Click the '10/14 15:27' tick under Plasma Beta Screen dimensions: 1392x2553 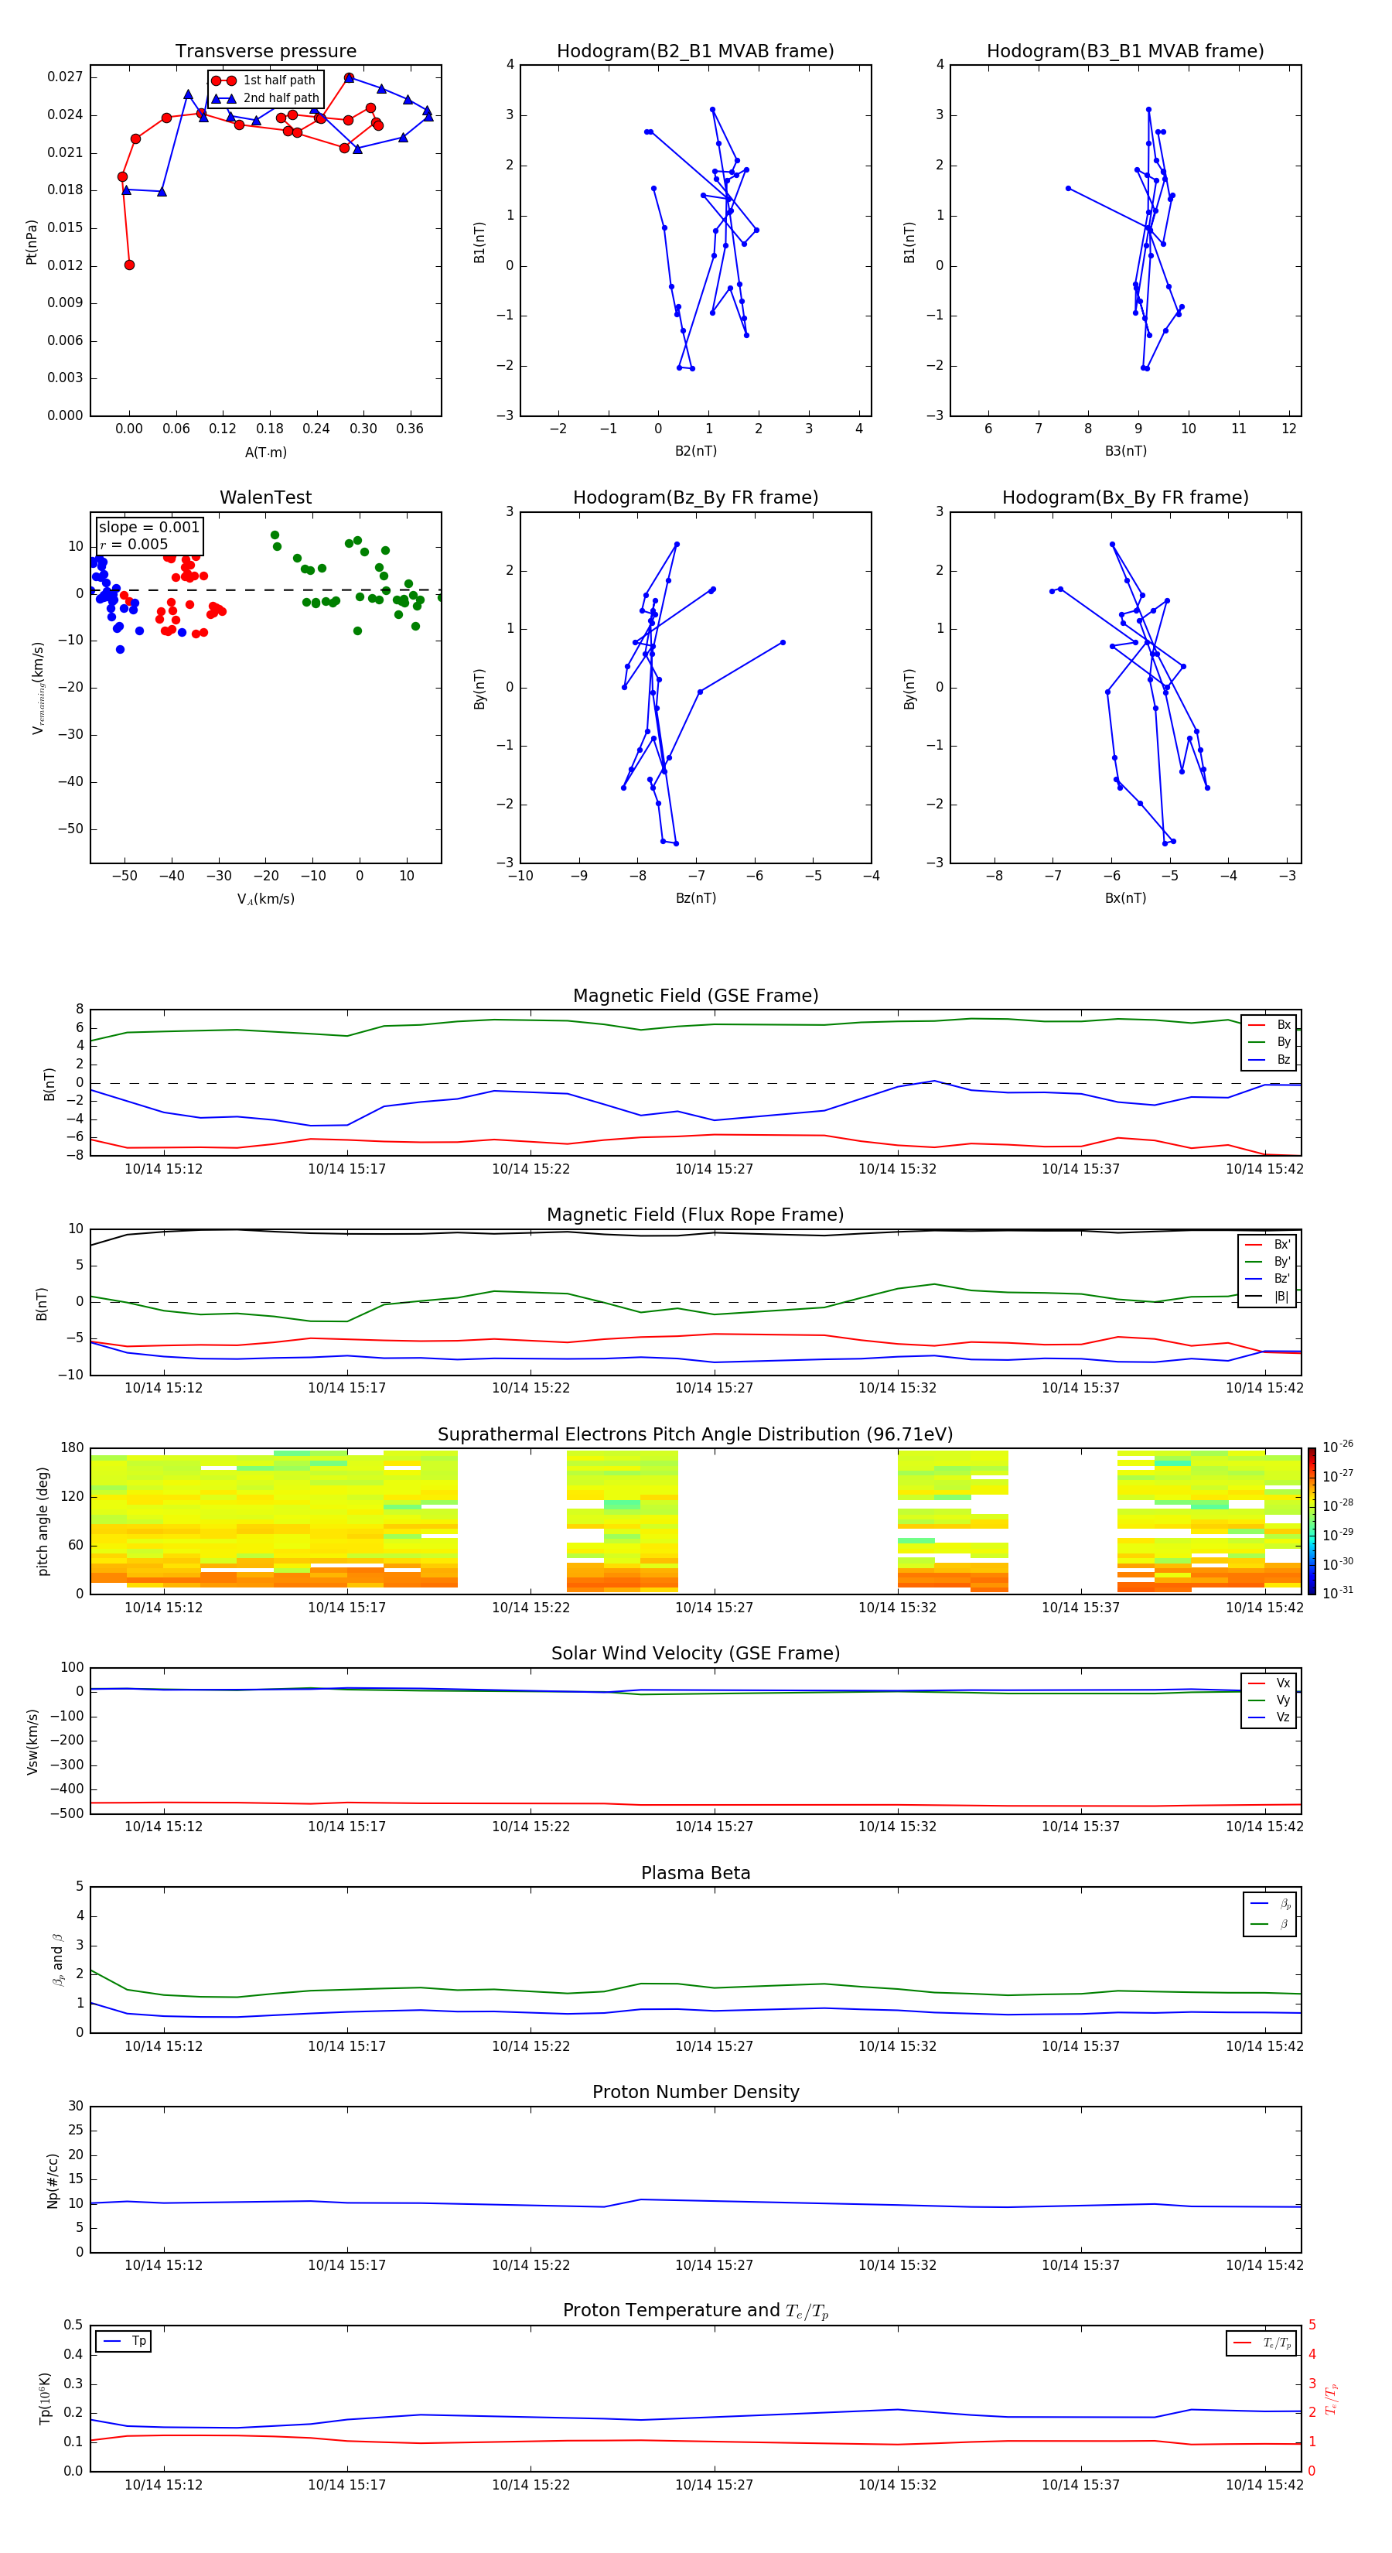[x=715, y=2046]
